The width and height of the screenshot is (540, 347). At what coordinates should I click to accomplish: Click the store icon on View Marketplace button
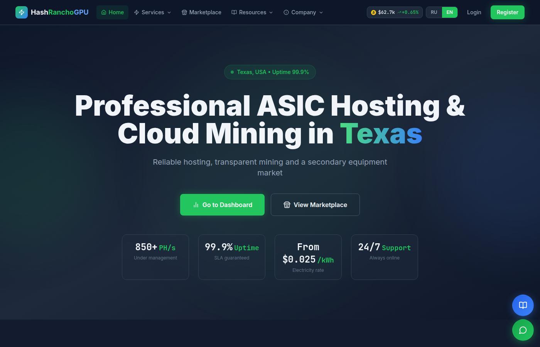(287, 205)
